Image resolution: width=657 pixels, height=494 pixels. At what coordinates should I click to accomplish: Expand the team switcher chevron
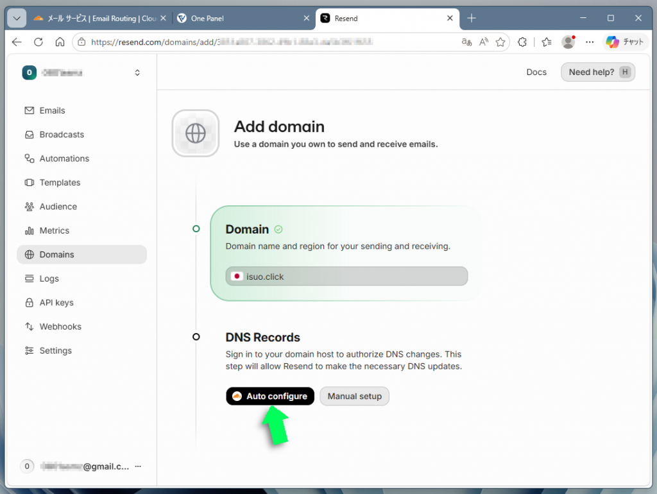(137, 73)
